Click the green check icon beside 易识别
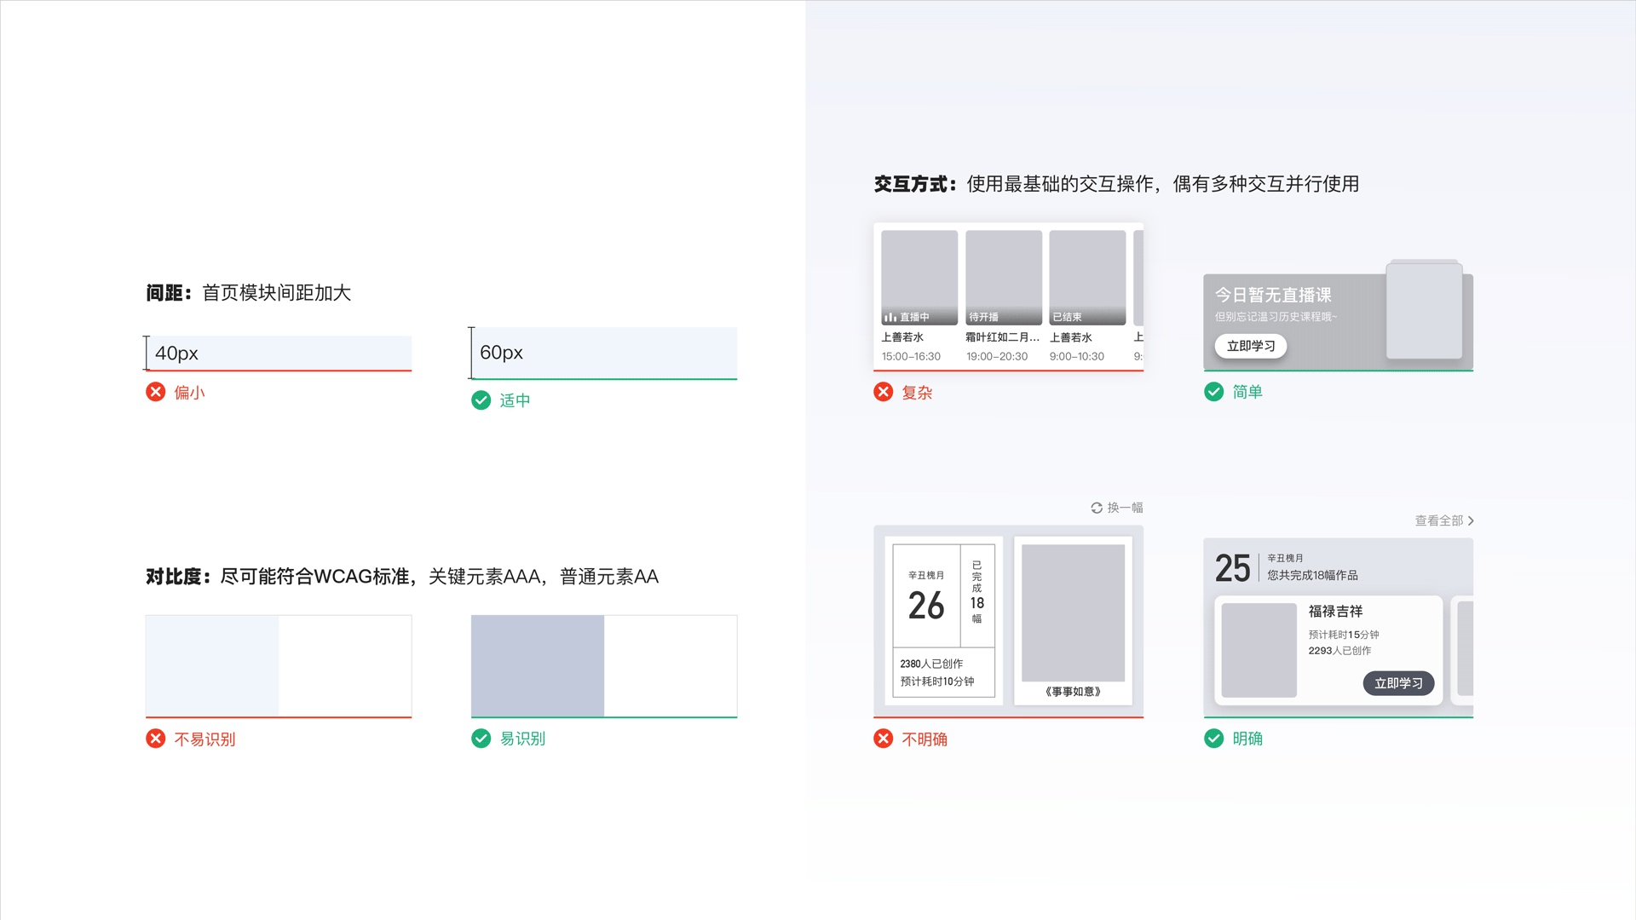This screenshot has width=1636, height=920. pyautogui.click(x=481, y=739)
